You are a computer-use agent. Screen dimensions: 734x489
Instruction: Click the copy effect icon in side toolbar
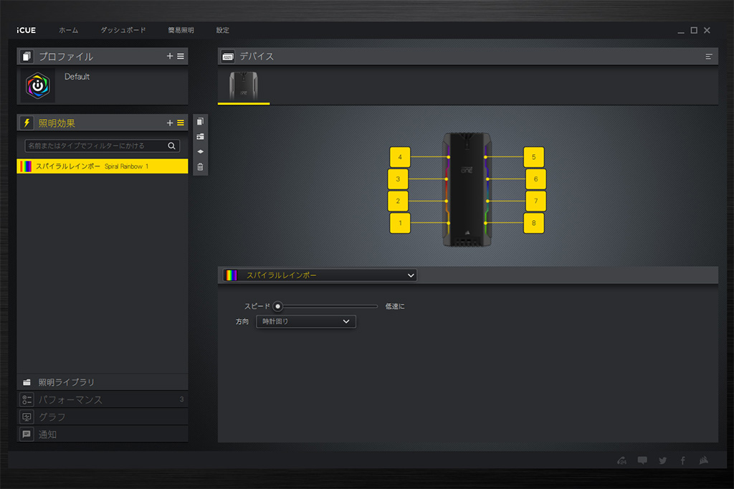click(x=201, y=121)
